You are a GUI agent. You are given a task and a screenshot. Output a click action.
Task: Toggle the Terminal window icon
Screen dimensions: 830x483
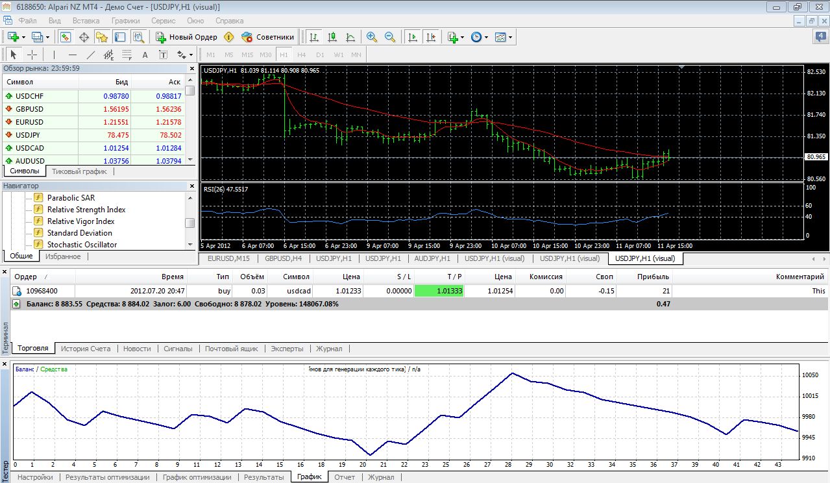(120, 37)
